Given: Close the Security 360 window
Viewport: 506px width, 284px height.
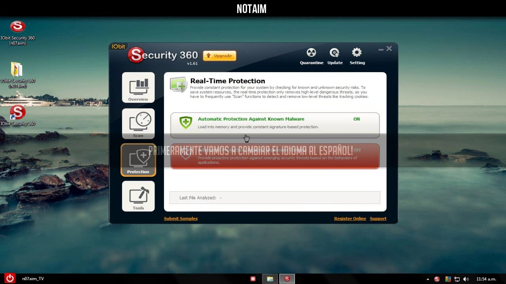Looking at the screenshot, I should tap(389, 49).
